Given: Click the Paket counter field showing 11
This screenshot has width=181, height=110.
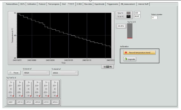Looking at the screenshot, I should [154, 17].
